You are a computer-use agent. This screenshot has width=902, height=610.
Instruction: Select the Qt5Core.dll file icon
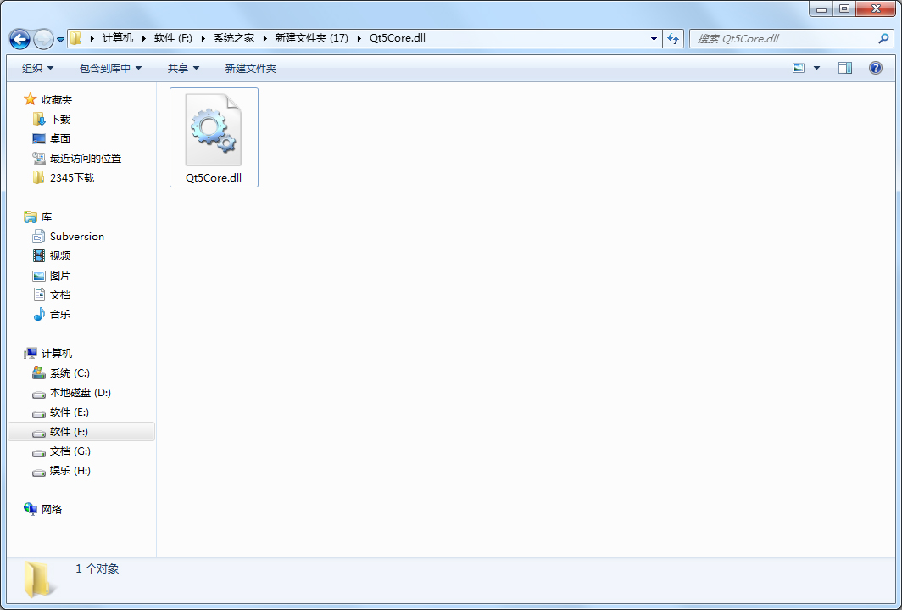214,129
